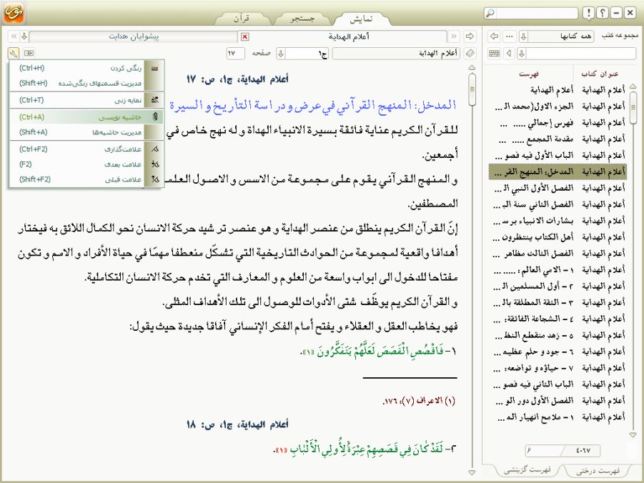The height and width of the screenshot is (483, 644).
Task: Open the 'پیشوایان هدایت' book tab
Action: [x=134, y=36]
